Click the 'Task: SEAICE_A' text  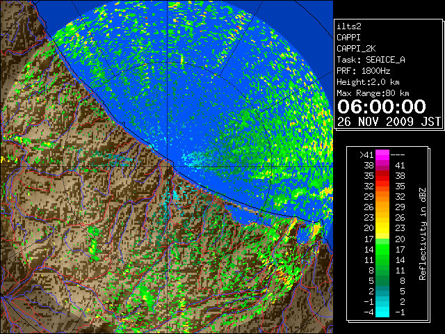coord(371,60)
